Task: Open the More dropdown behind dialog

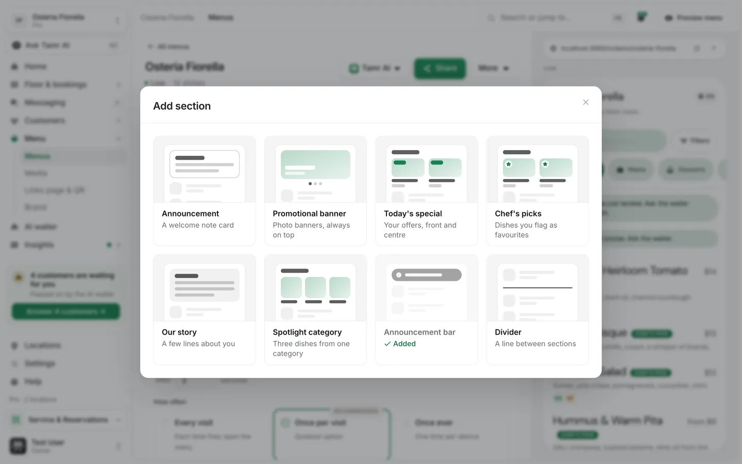Action: pos(493,68)
